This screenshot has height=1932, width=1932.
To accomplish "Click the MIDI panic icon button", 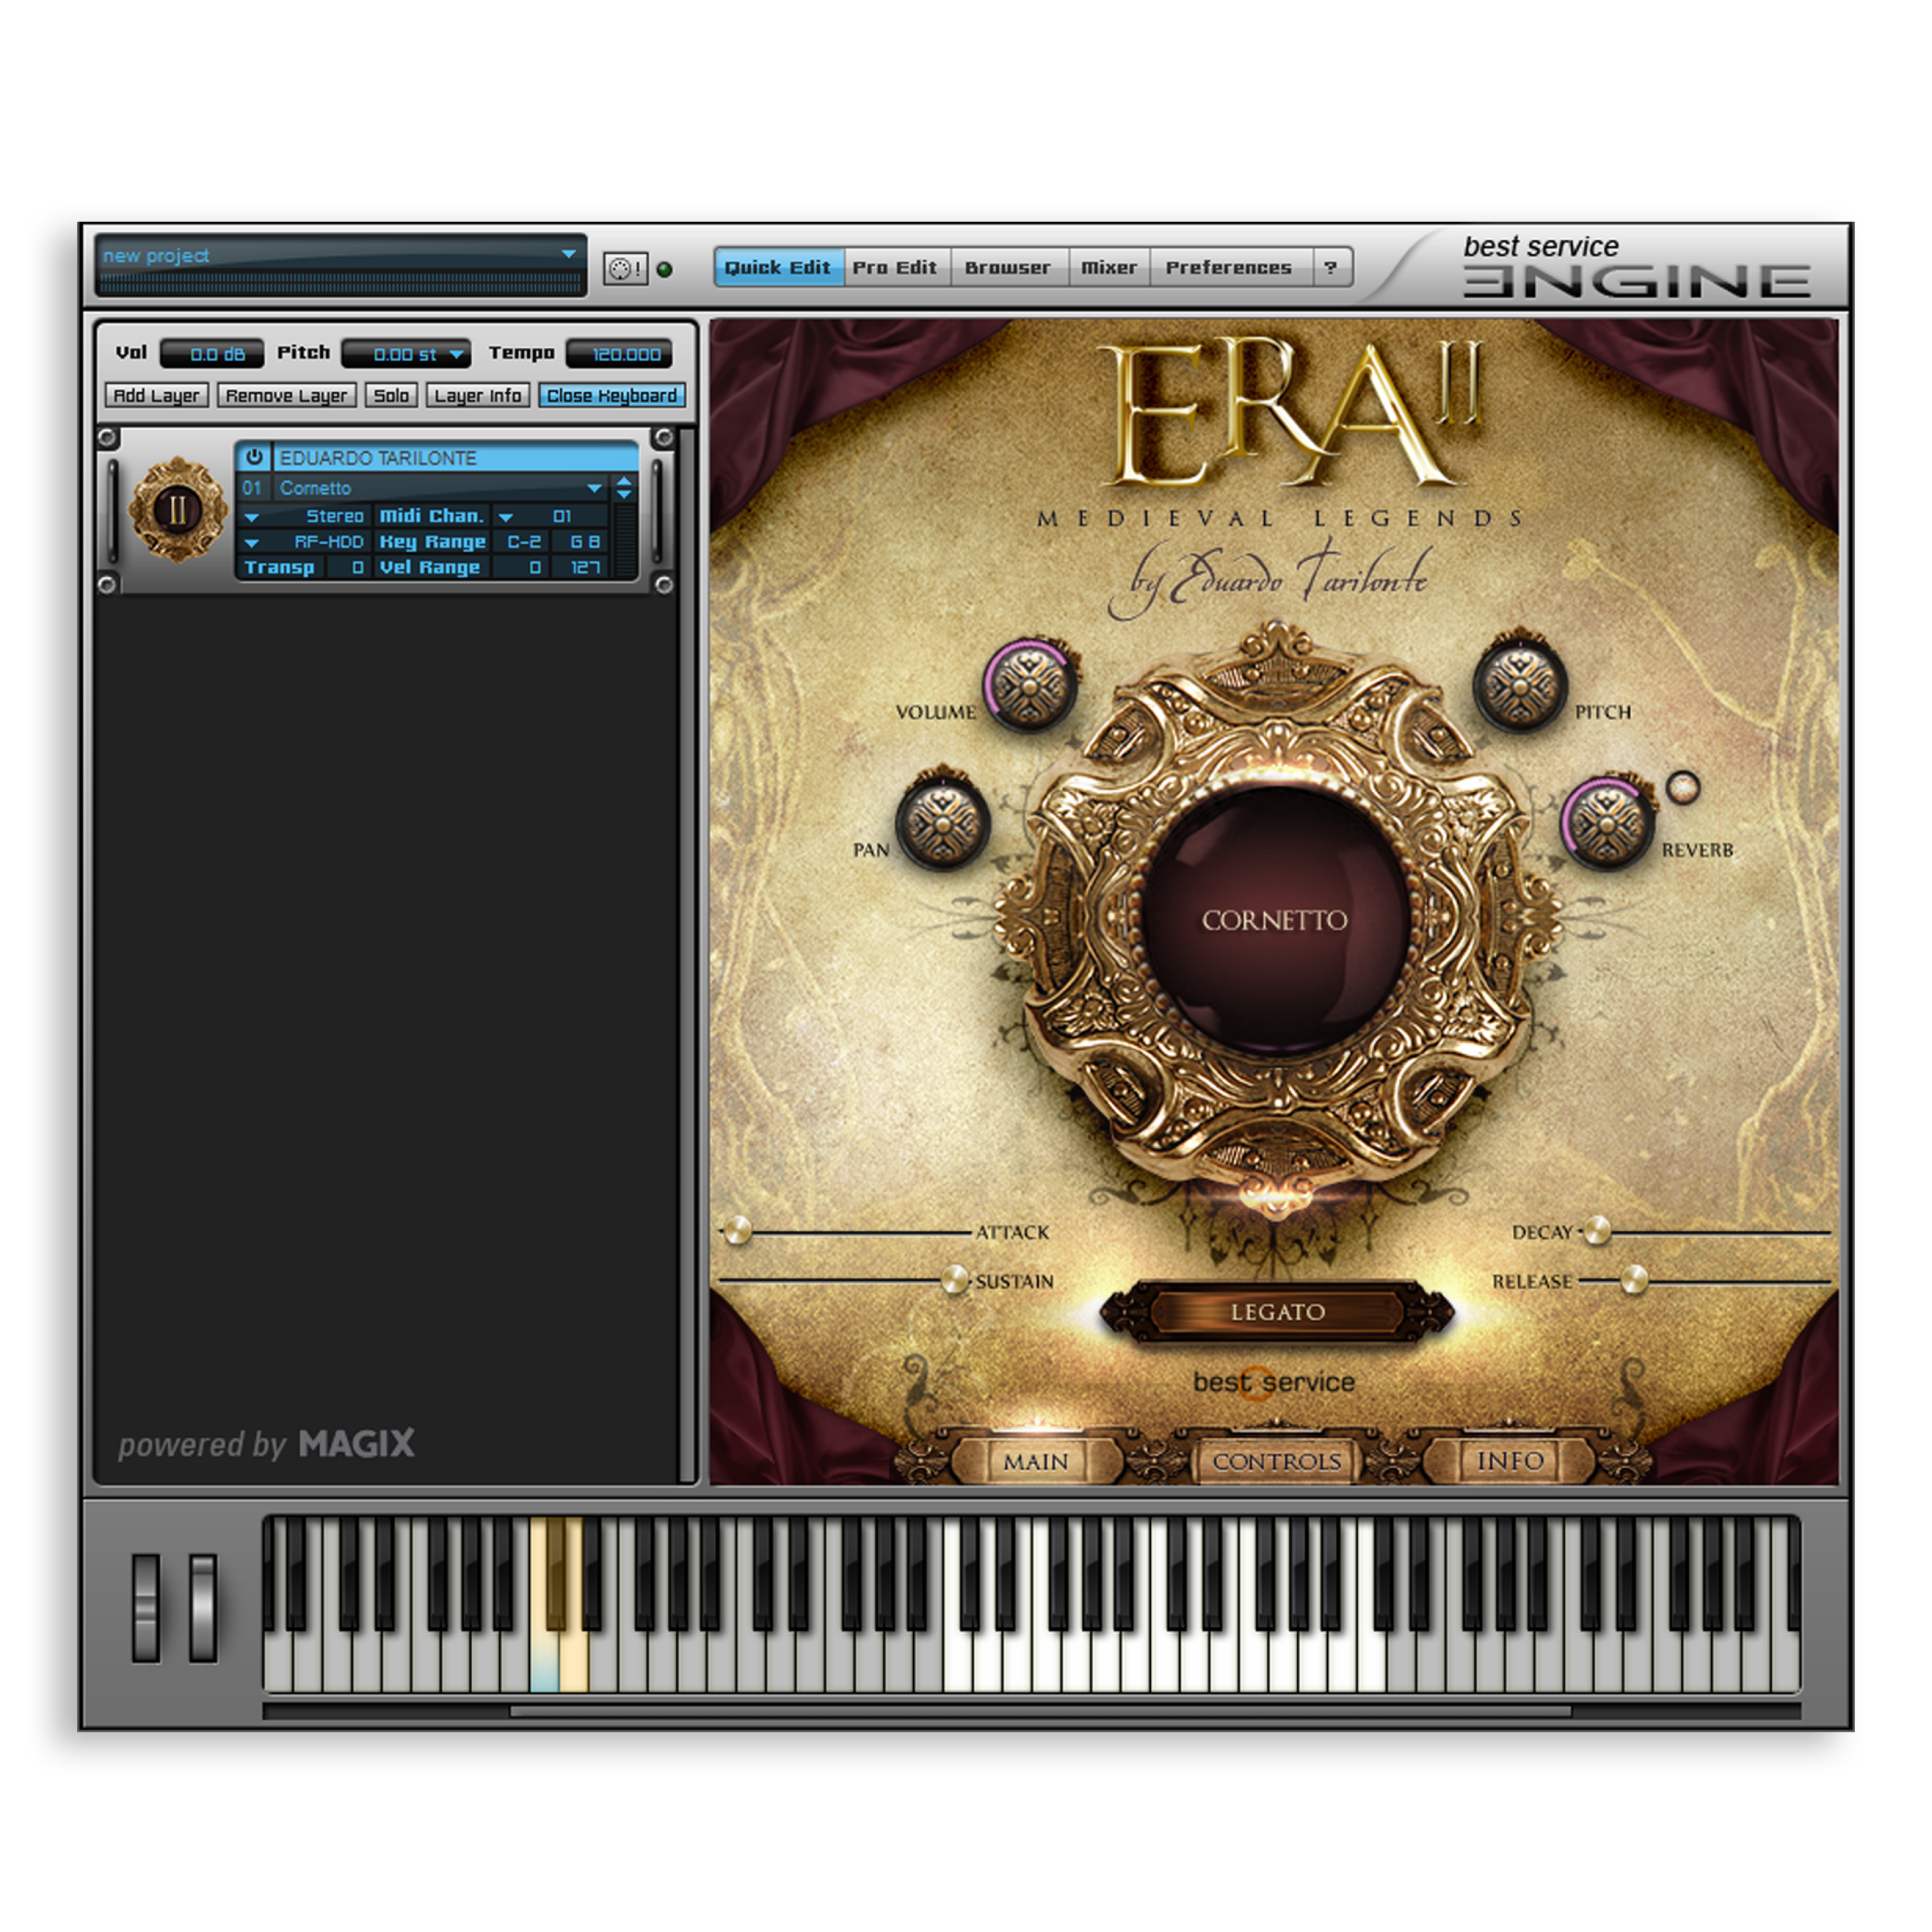I will click(625, 269).
